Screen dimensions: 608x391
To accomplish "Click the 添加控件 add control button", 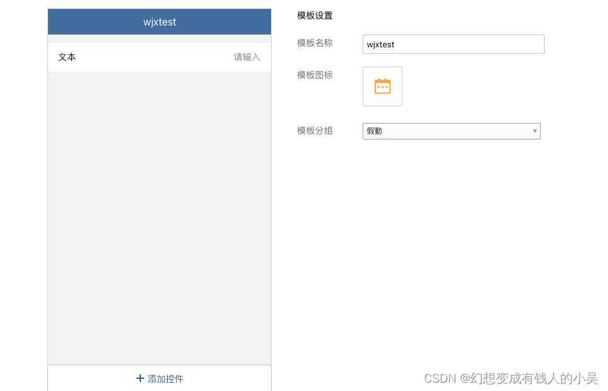I will pyautogui.click(x=160, y=379).
